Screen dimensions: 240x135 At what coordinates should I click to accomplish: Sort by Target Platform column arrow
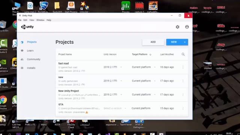coord(150,54)
